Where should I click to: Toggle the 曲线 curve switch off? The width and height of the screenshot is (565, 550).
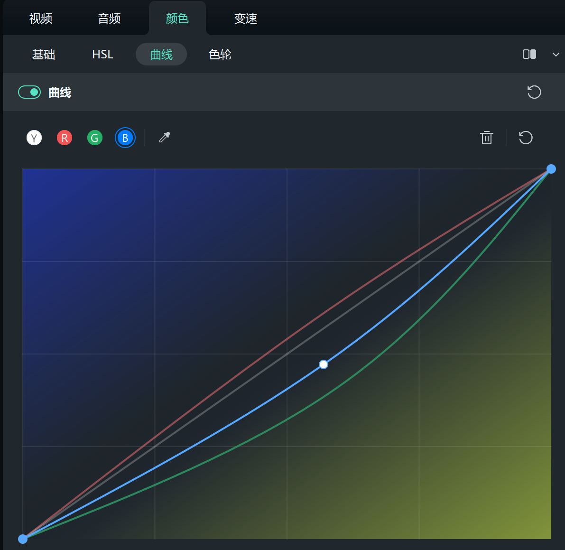click(x=29, y=92)
